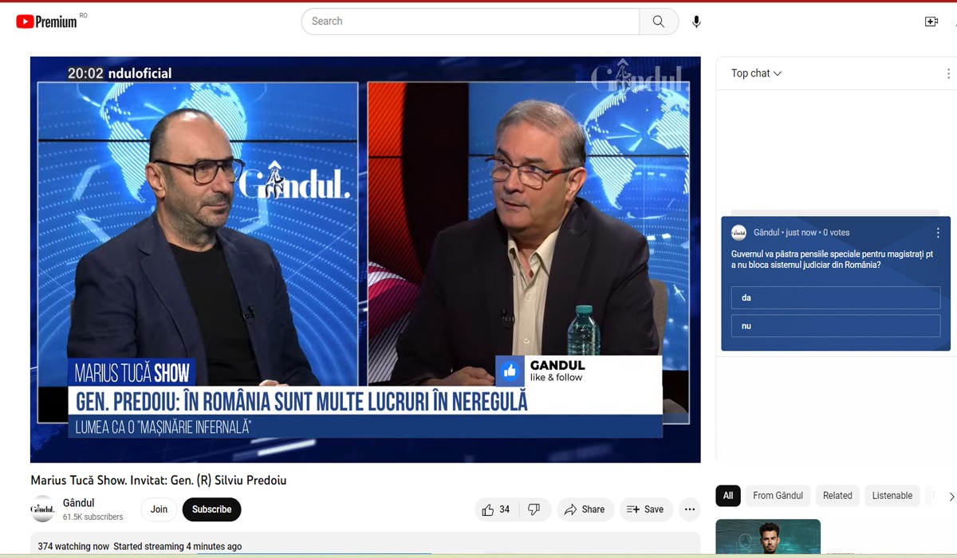
Task: Select the From Gândul chip
Action: coord(778,496)
